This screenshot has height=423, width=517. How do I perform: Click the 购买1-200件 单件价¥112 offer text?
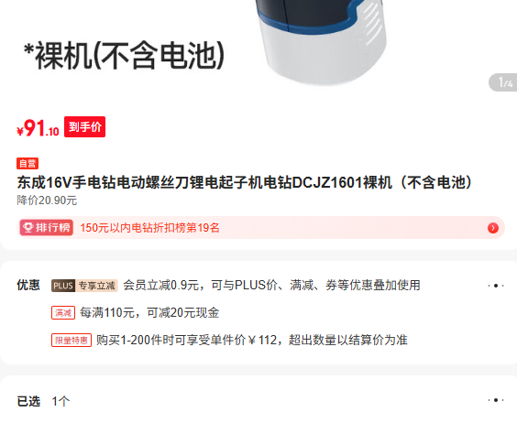[x=252, y=340]
